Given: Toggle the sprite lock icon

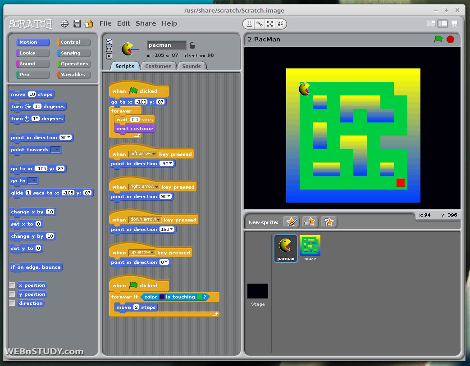Looking at the screenshot, I should pos(192,45).
